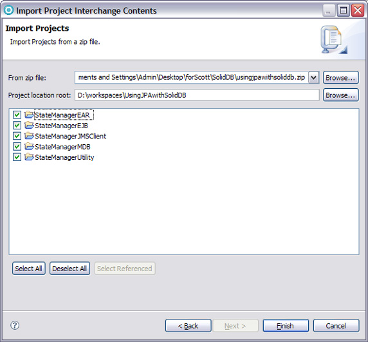Click the StateManagerEAR folder icon
Screen dimensions: 368x342
click(29, 115)
